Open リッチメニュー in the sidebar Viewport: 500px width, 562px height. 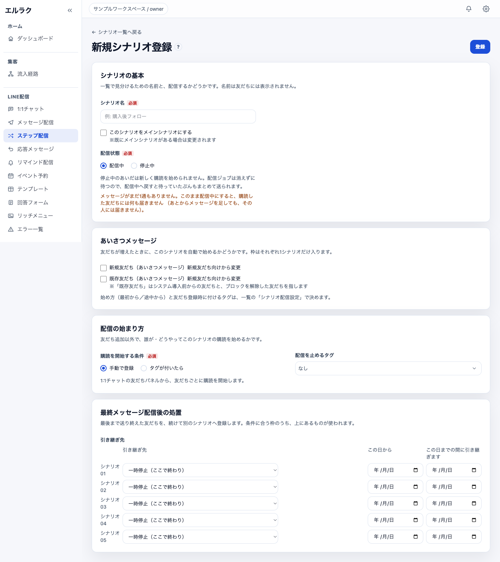point(41,216)
